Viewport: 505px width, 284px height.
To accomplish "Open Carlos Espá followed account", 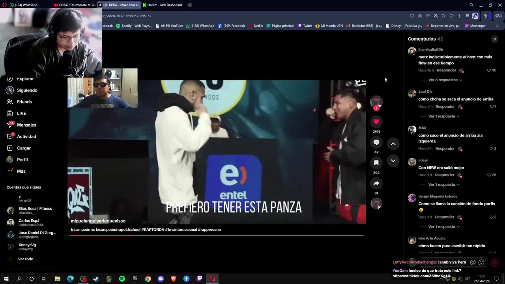I will click(x=32, y=222).
